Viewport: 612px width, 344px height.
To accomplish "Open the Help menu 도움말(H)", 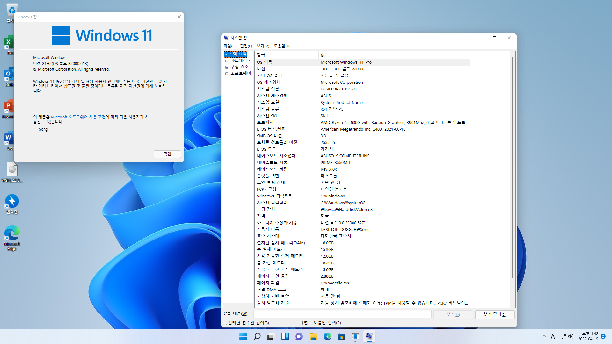I will click(282, 46).
